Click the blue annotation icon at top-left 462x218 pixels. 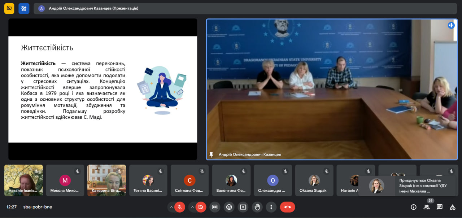24,8
